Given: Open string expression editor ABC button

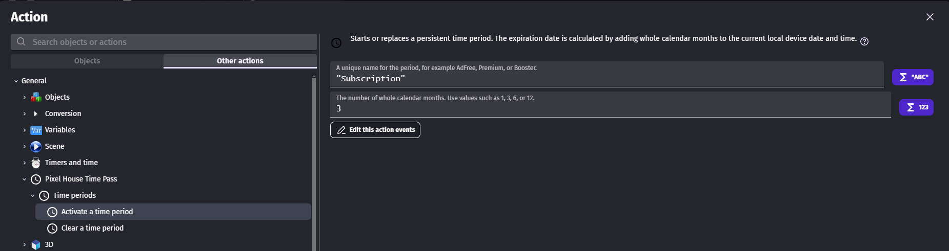Looking at the screenshot, I should point(913,77).
